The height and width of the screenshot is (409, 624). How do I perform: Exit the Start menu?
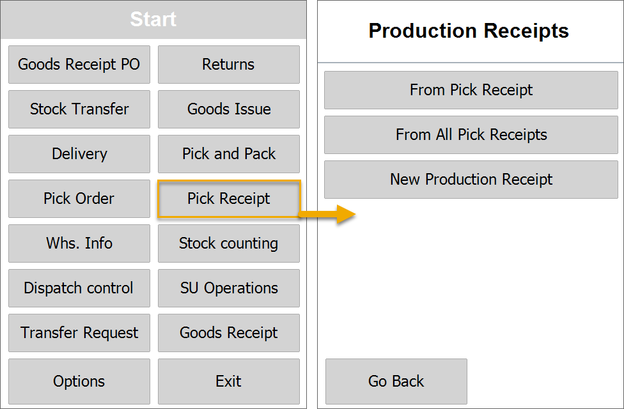tap(228, 382)
